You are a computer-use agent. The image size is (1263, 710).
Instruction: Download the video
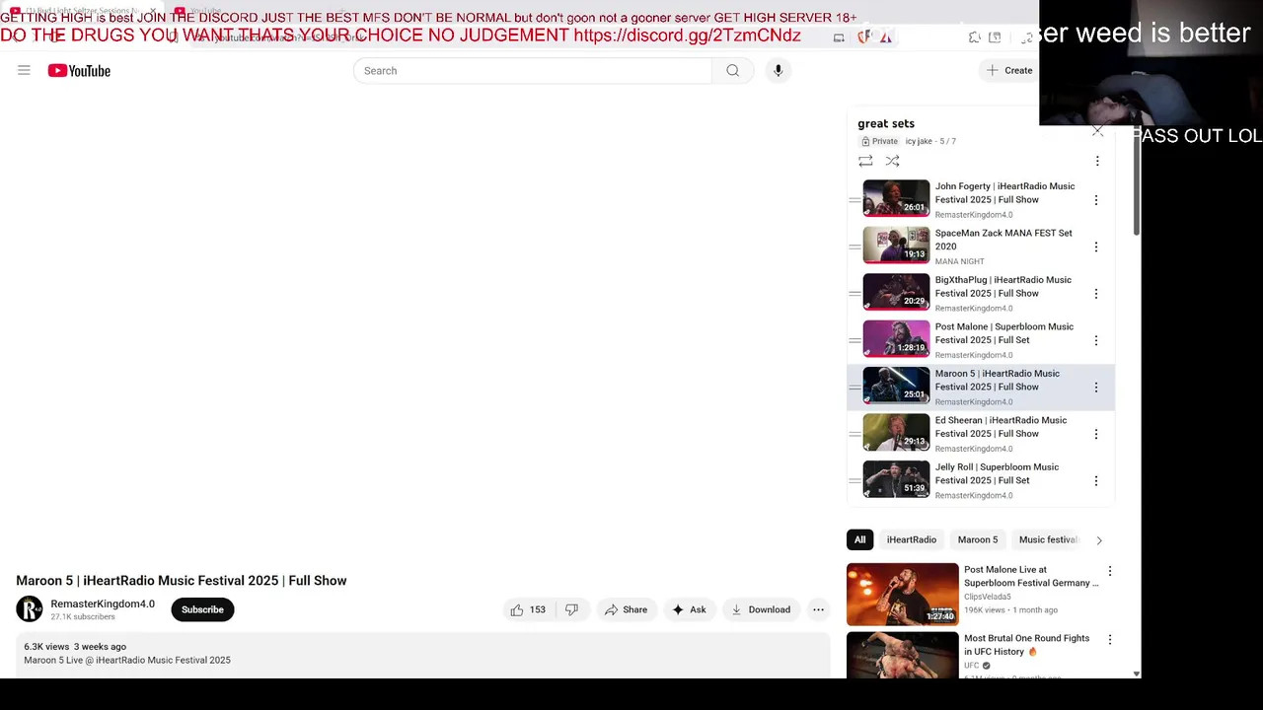coord(761,609)
